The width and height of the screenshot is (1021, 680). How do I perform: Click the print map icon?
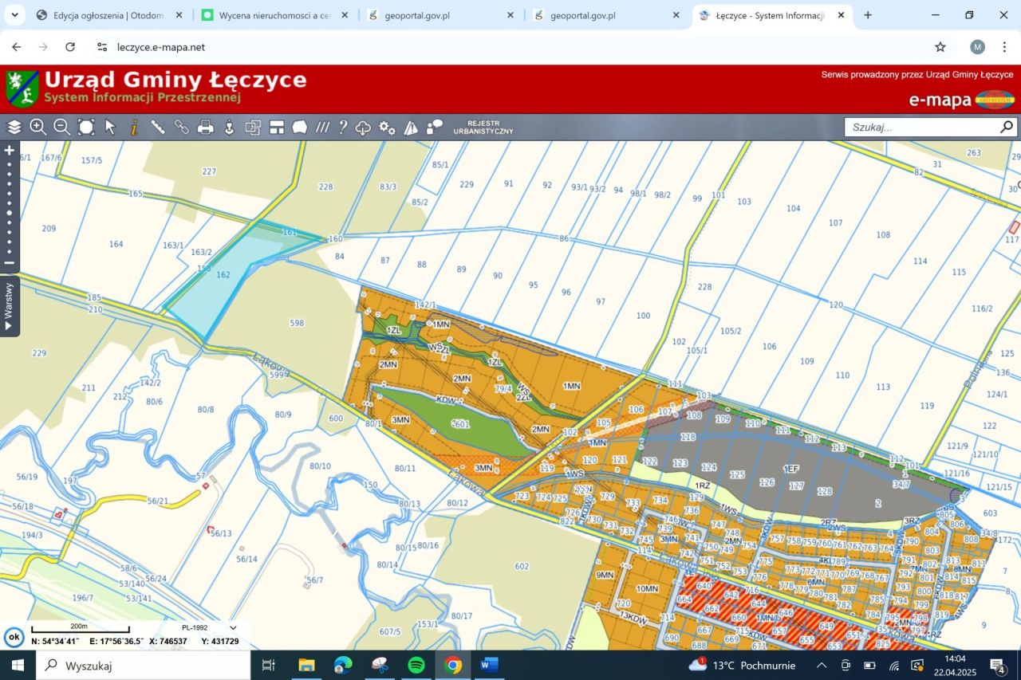point(206,128)
